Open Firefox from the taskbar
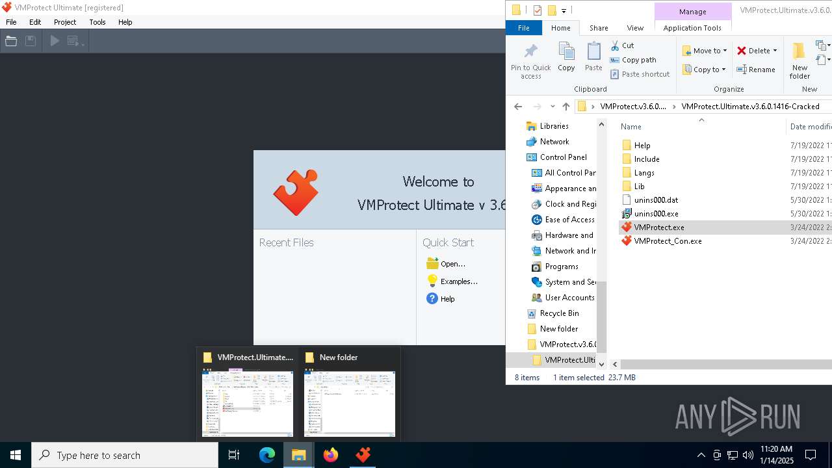The height and width of the screenshot is (468, 832). 331,455
